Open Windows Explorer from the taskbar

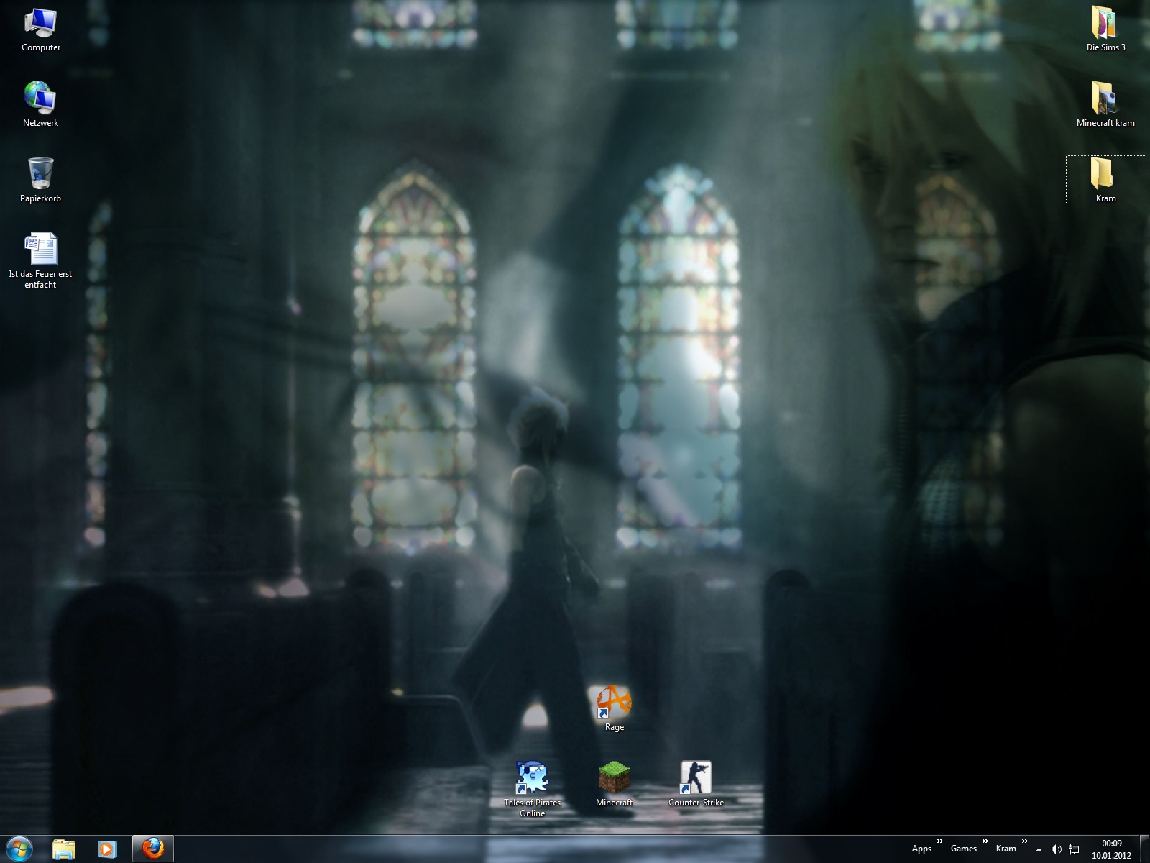[x=64, y=849]
